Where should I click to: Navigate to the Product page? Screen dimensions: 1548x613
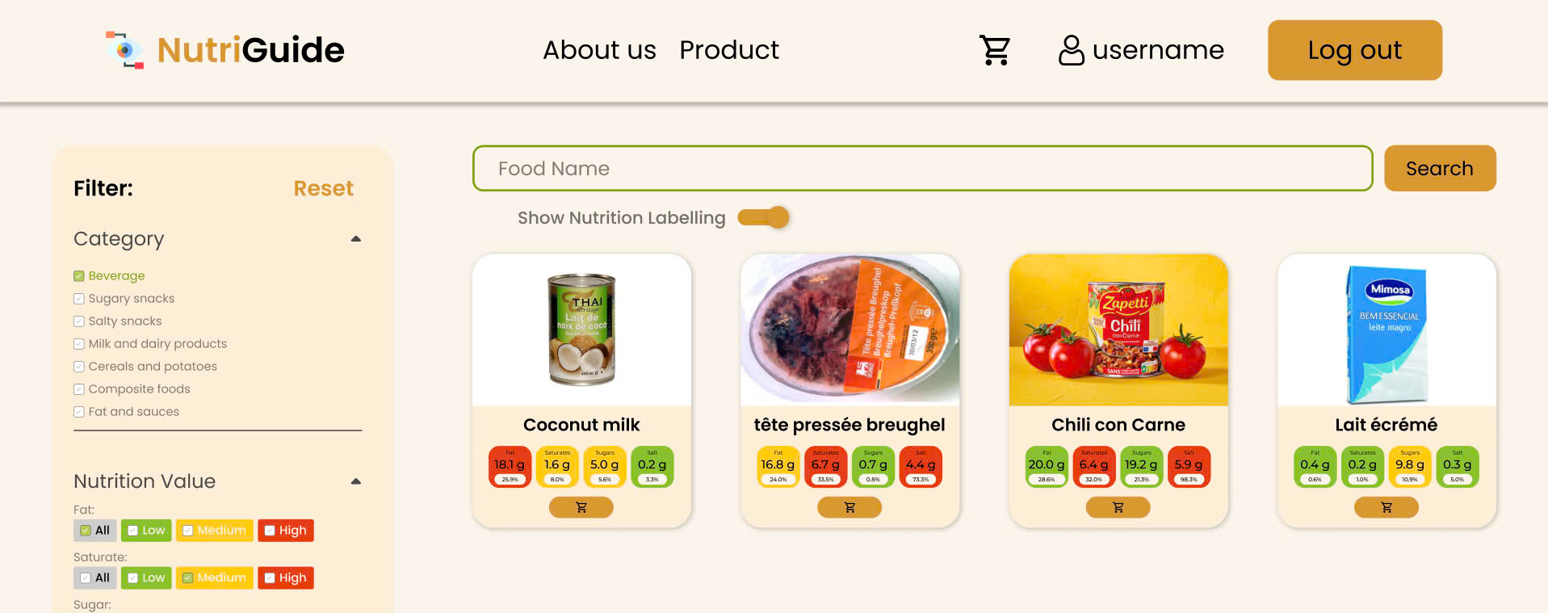[x=728, y=49]
